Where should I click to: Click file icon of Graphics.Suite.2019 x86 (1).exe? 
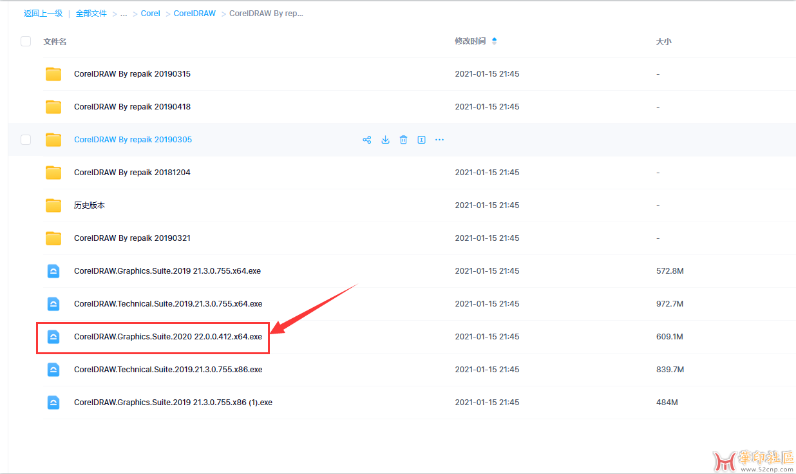53,403
